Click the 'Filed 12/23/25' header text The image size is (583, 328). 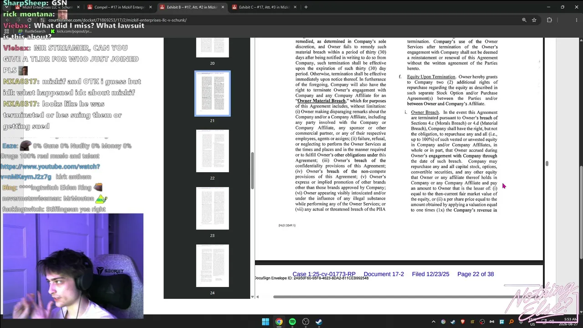point(430,274)
